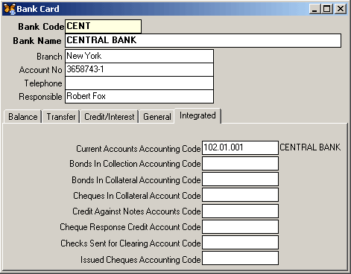Click Checks Sent for Clearing Account field
The image size is (351, 274).
pyautogui.click(x=240, y=242)
